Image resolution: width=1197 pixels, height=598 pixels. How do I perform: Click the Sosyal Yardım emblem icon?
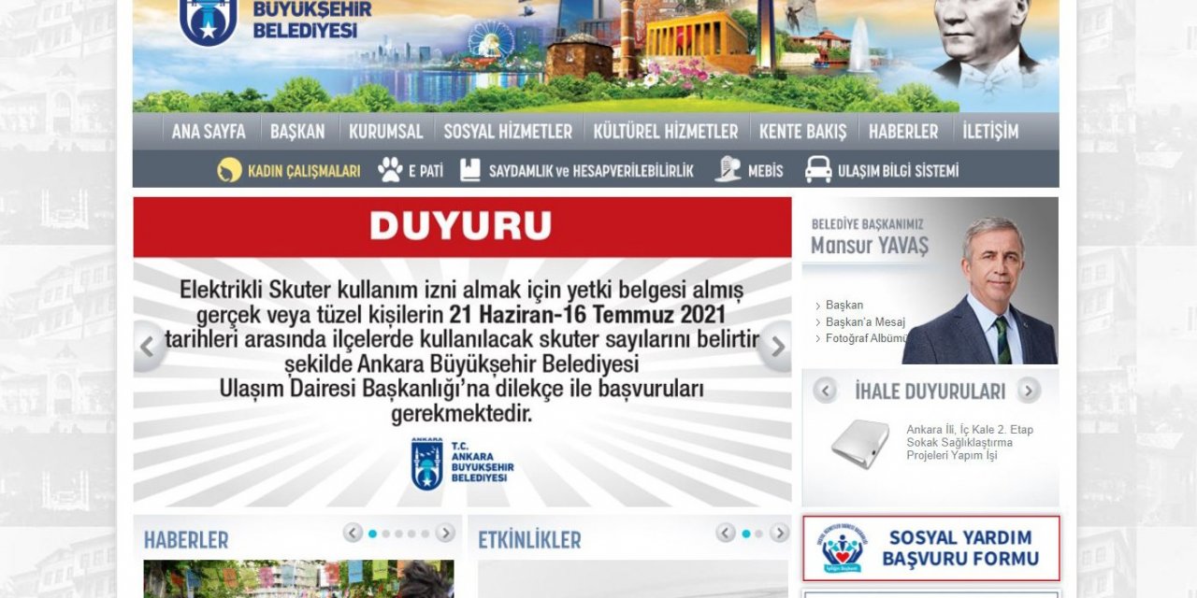[x=844, y=548]
